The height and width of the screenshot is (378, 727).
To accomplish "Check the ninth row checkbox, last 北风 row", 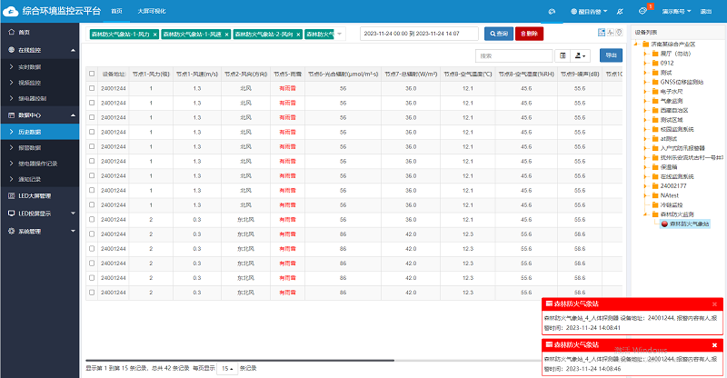I will click(x=92, y=204).
